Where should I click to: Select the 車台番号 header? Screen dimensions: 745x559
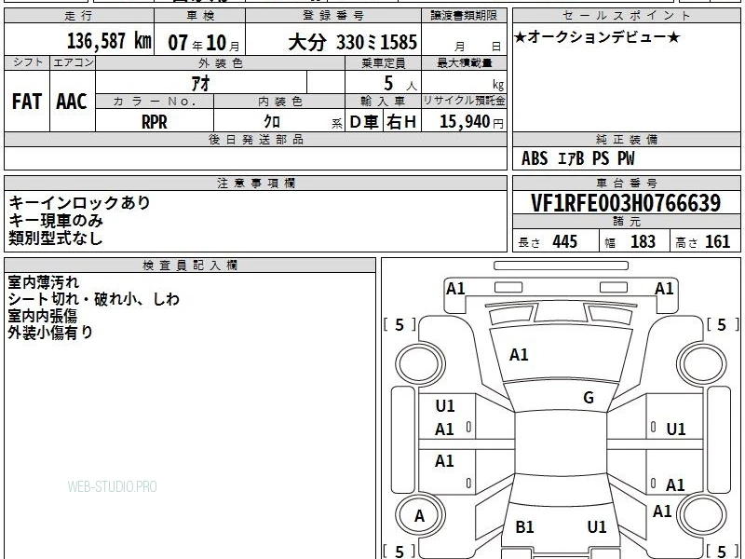click(x=626, y=183)
